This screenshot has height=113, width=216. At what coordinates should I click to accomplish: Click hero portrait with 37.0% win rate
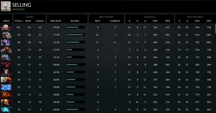[6, 50]
